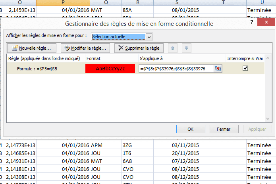
Task: Select rule Formule : =$P5=$S5
Action: pos(37,69)
